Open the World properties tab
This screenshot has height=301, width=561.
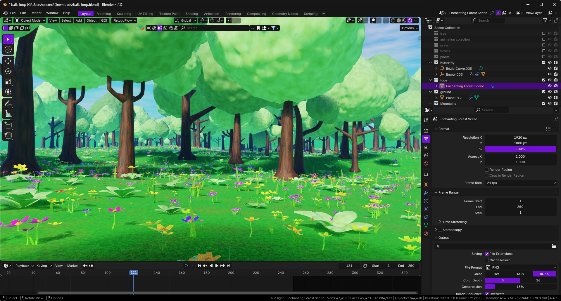(x=426, y=163)
